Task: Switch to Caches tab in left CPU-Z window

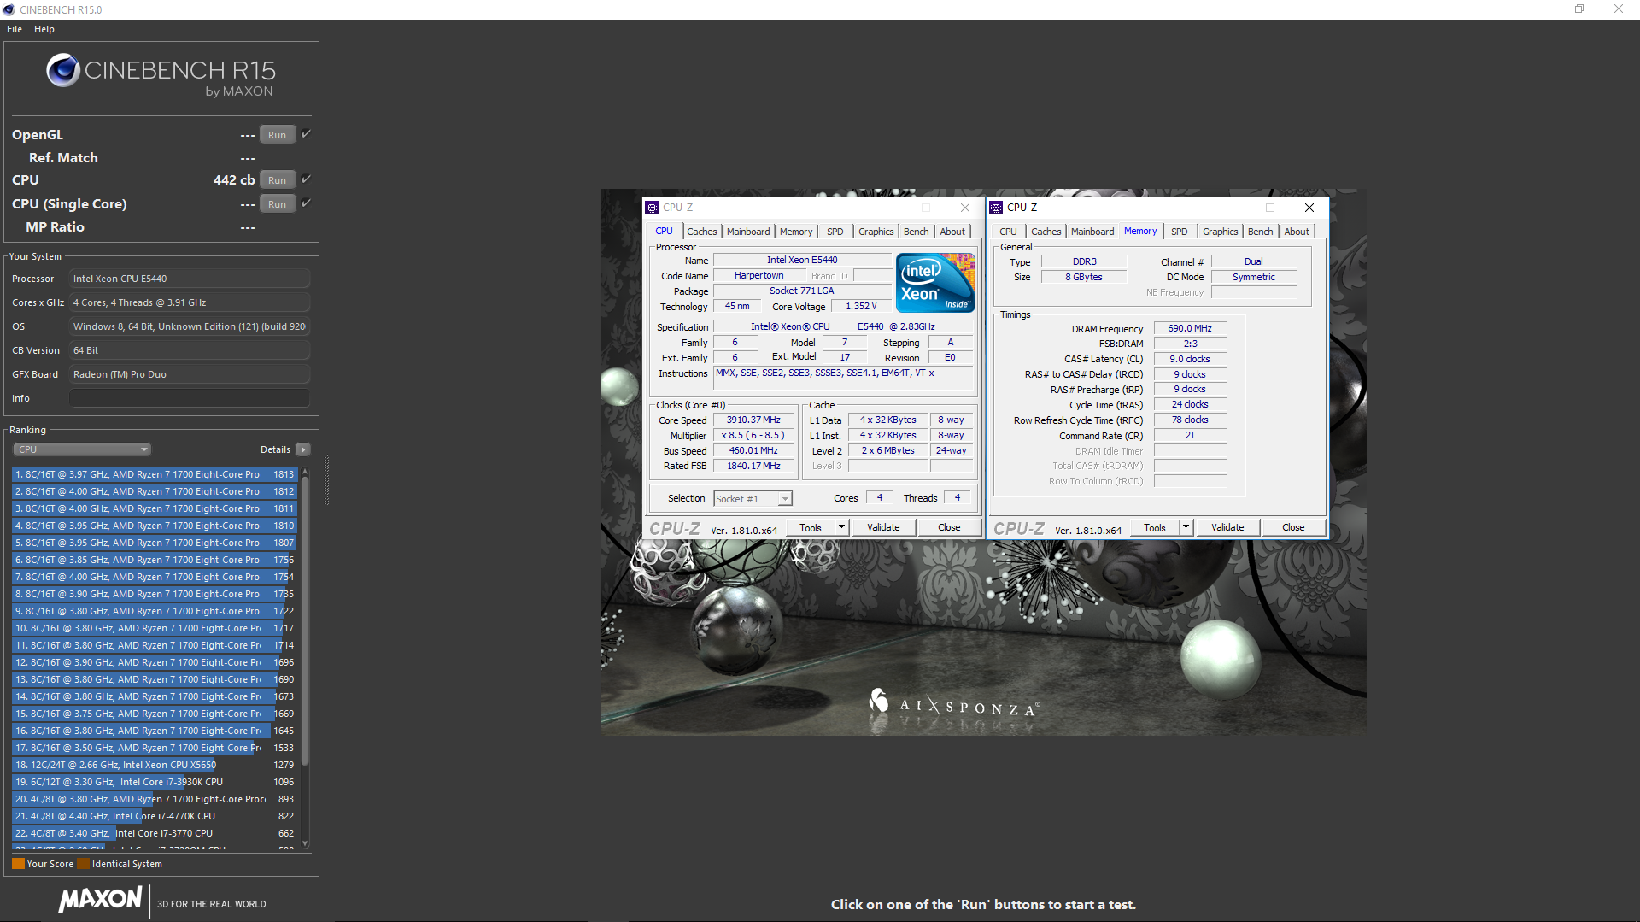Action: [x=702, y=232]
